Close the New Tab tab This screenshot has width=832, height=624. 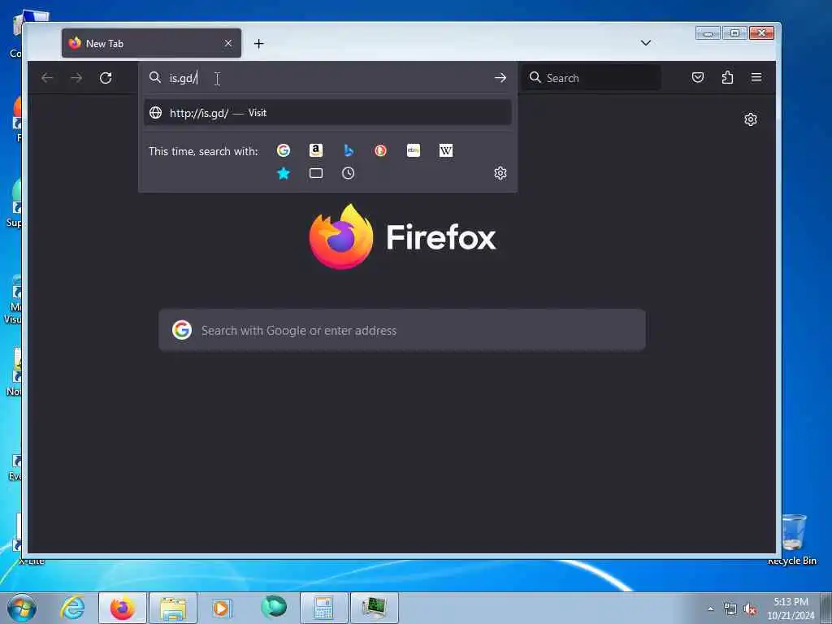[x=228, y=44]
